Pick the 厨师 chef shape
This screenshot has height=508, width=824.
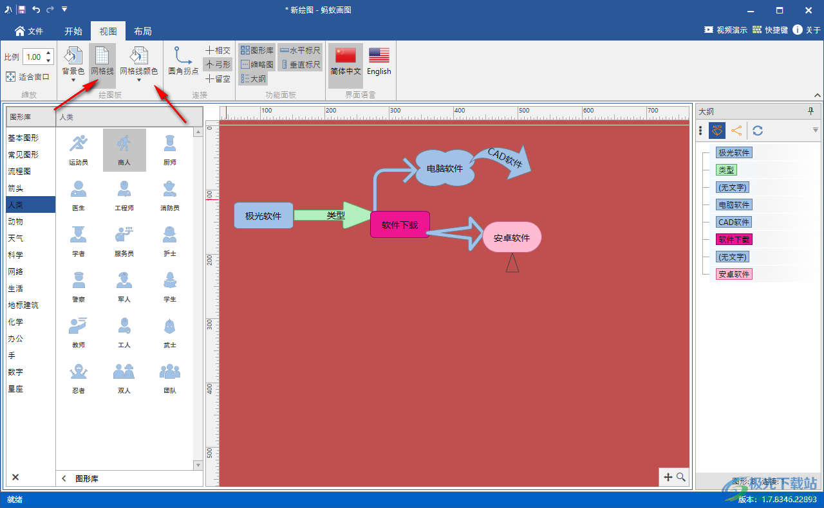(x=170, y=150)
